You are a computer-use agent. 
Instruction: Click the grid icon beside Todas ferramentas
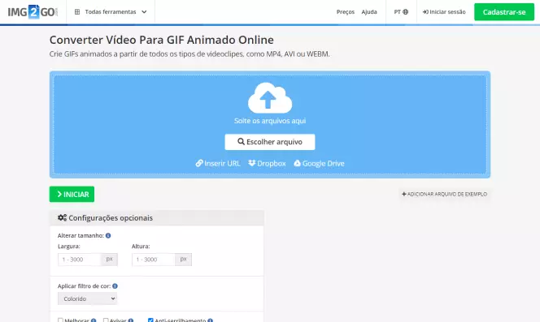[77, 11]
